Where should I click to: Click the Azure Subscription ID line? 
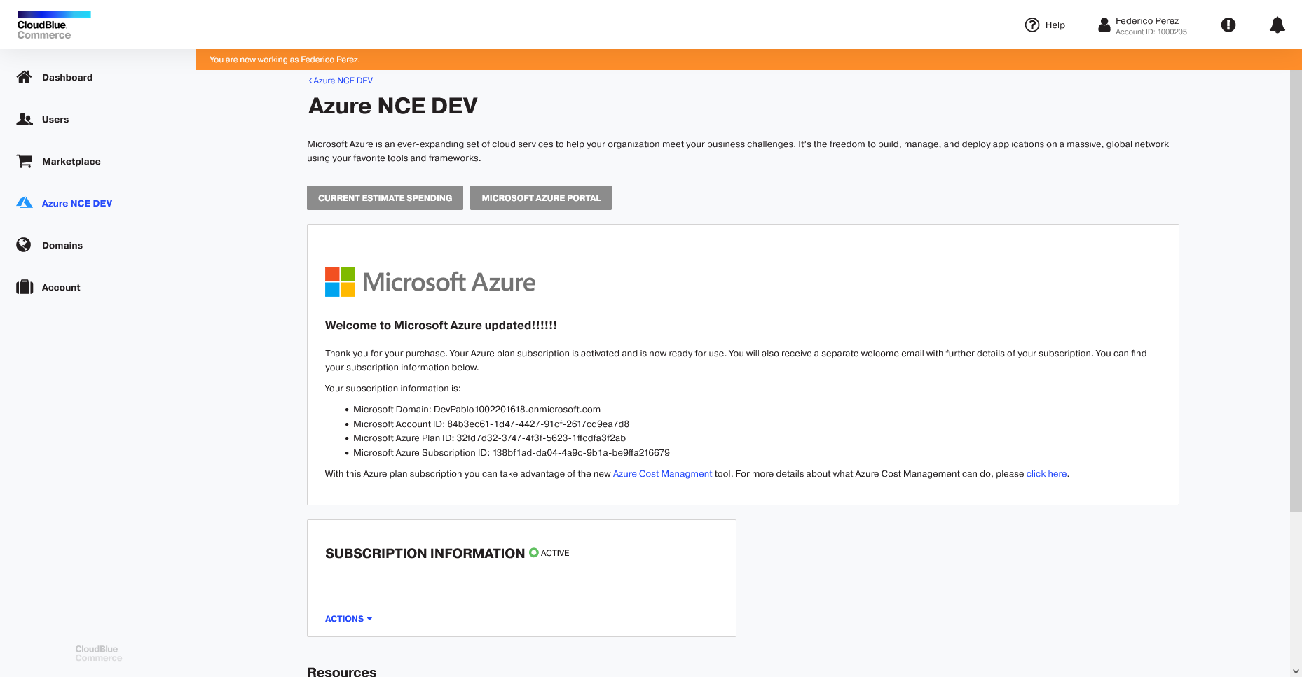point(512,453)
